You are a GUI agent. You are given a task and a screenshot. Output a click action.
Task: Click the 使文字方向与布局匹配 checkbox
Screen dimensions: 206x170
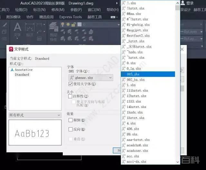[x=74, y=102]
